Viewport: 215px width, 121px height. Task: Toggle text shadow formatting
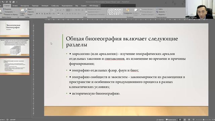pos(45,14)
